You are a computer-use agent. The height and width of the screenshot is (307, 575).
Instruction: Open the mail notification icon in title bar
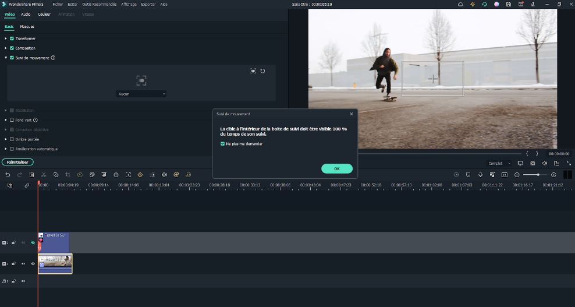pyautogui.click(x=521, y=5)
